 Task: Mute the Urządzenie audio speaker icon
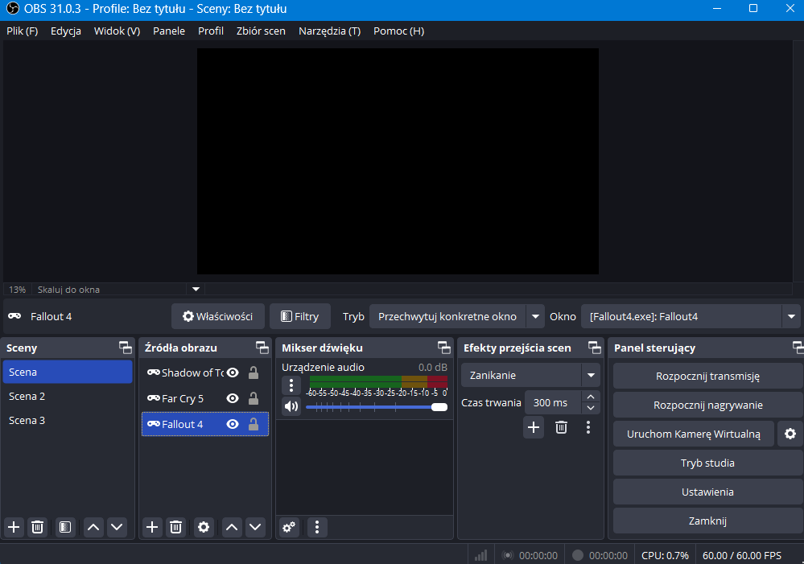coord(291,407)
